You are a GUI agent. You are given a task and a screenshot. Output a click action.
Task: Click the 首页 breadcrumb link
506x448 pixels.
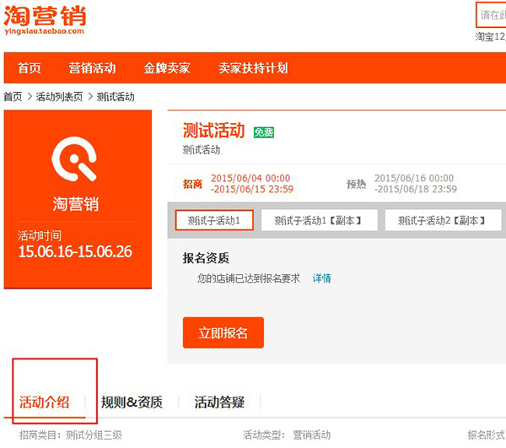13,97
